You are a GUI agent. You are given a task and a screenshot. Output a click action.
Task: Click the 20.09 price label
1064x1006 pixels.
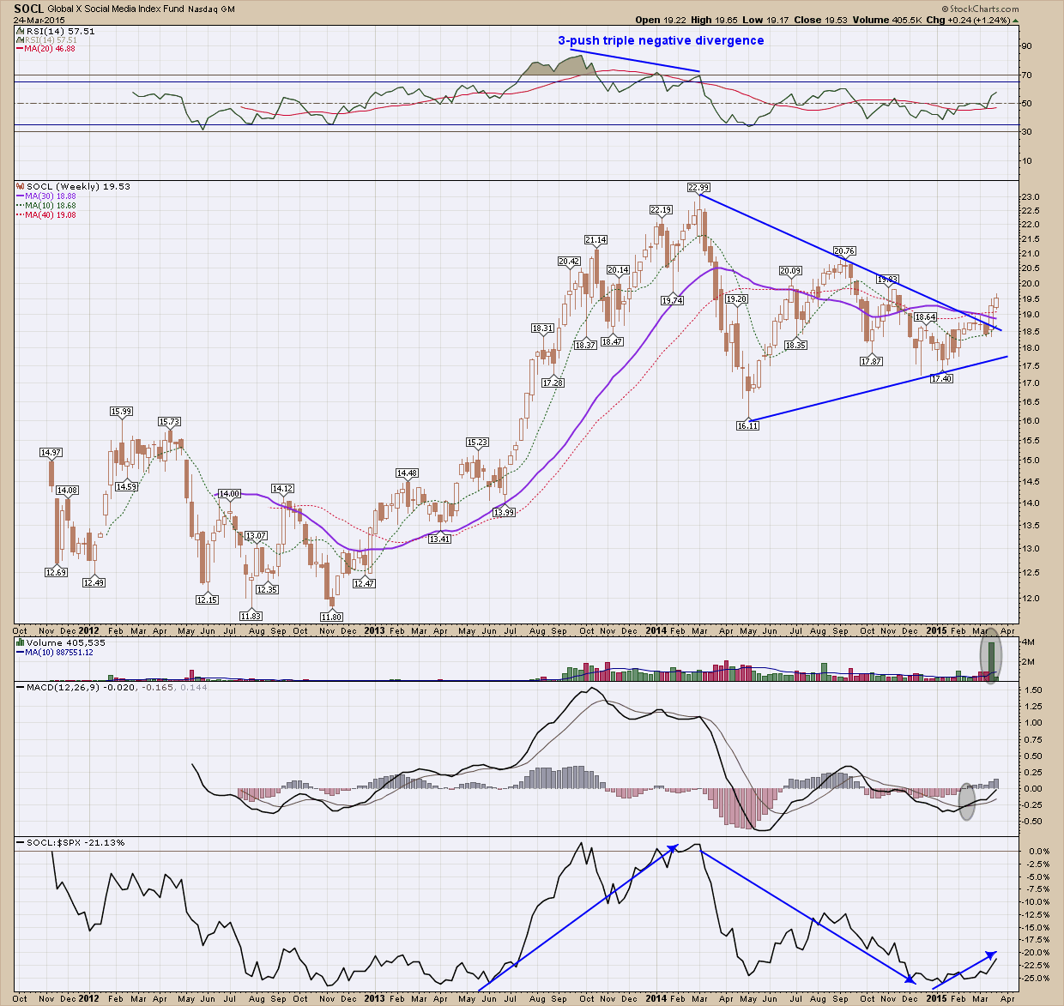click(790, 271)
